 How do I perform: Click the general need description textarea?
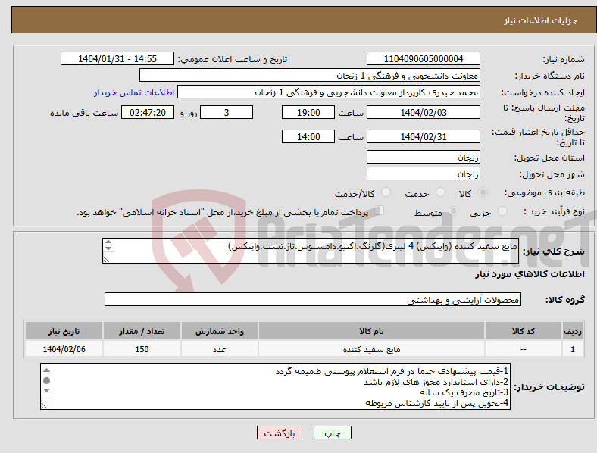click(311, 251)
